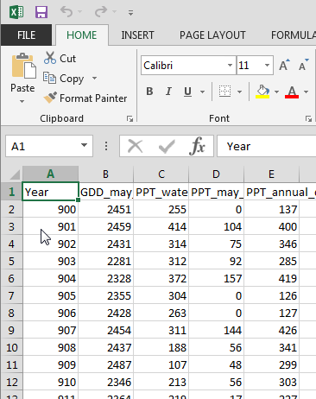Viewport: 316px width, 399px height.
Task: Click the Excel application icon
Action: (x=16, y=12)
